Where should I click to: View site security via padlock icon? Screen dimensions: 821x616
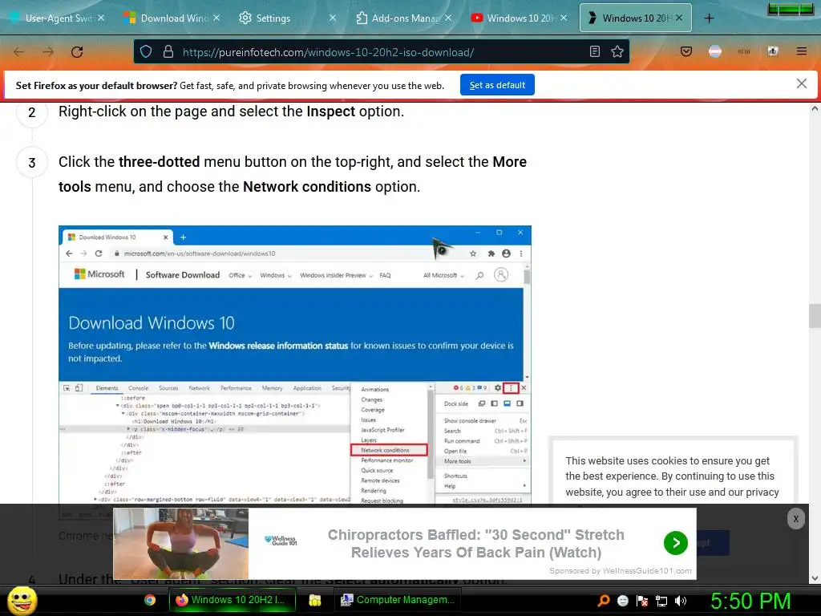pyautogui.click(x=168, y=52)
